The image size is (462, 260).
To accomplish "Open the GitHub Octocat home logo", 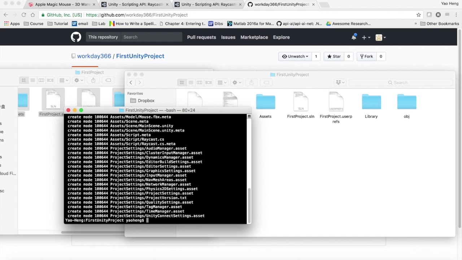I will tap(76, 37).
